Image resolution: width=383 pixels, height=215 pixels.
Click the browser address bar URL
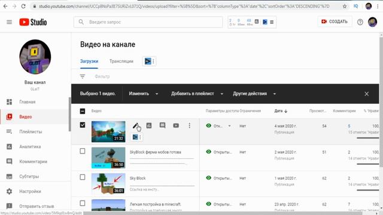pos(184,7)
